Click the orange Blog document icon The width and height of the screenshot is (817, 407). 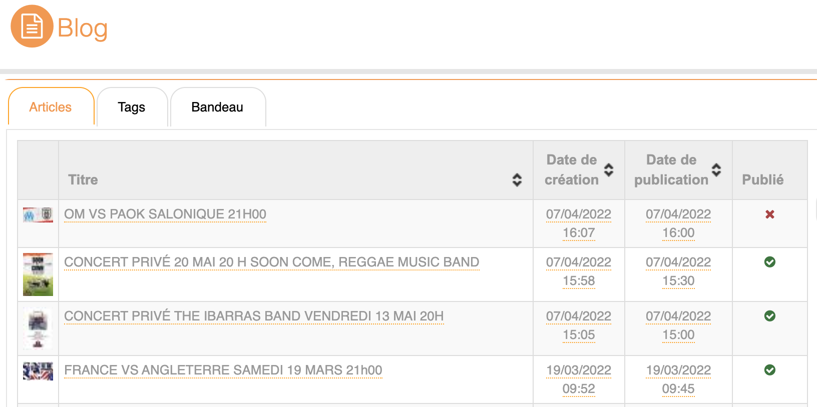click(32, 26)
